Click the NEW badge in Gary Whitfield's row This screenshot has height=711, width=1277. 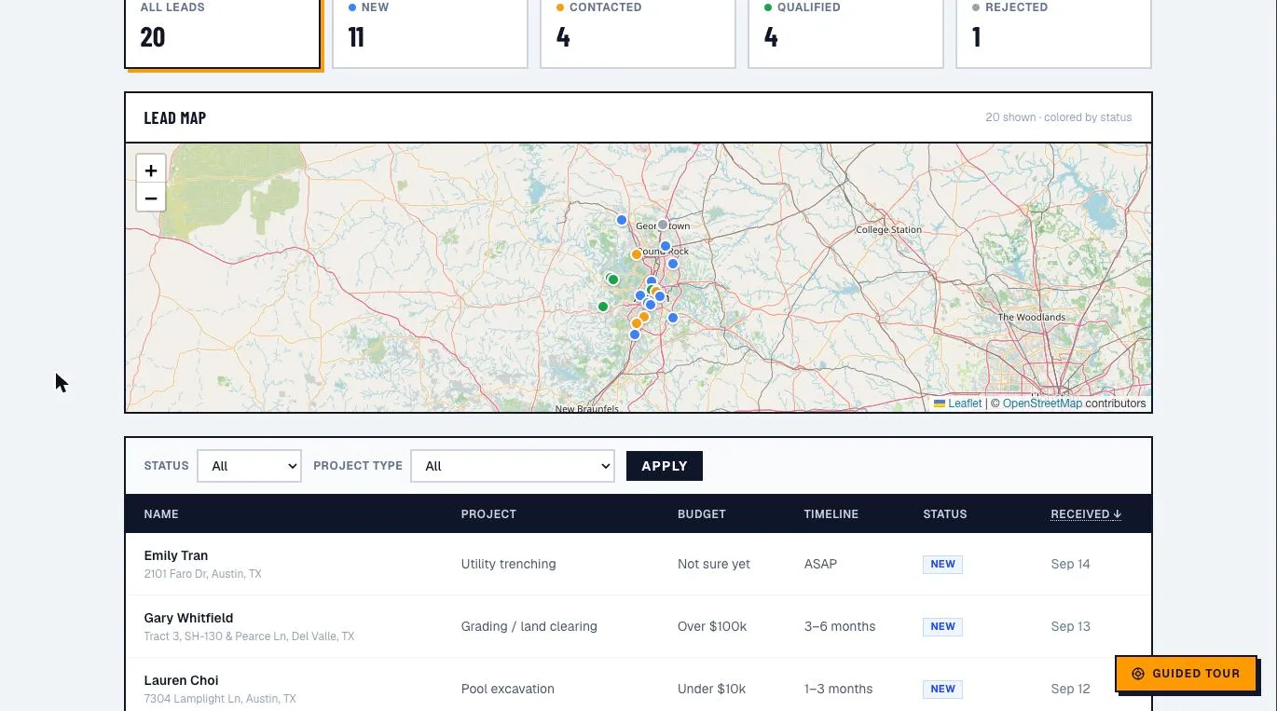click(x=942, y=626)
